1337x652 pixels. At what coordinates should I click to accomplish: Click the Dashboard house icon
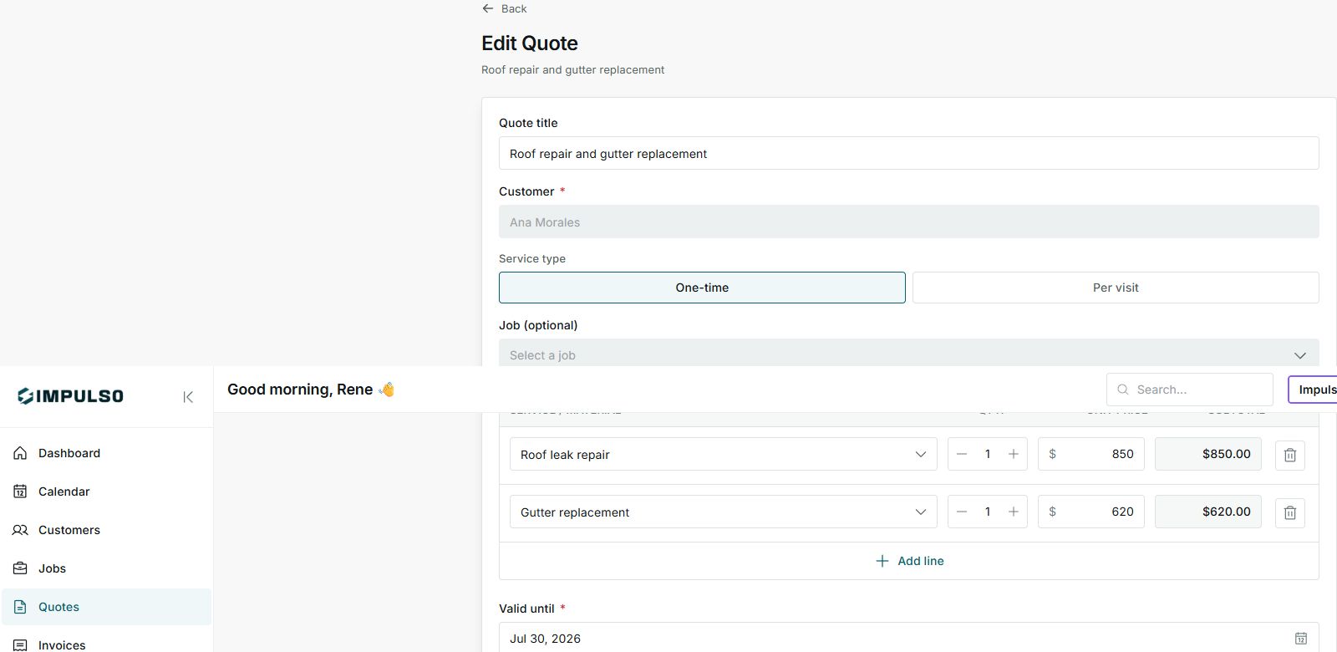(20, 453)
